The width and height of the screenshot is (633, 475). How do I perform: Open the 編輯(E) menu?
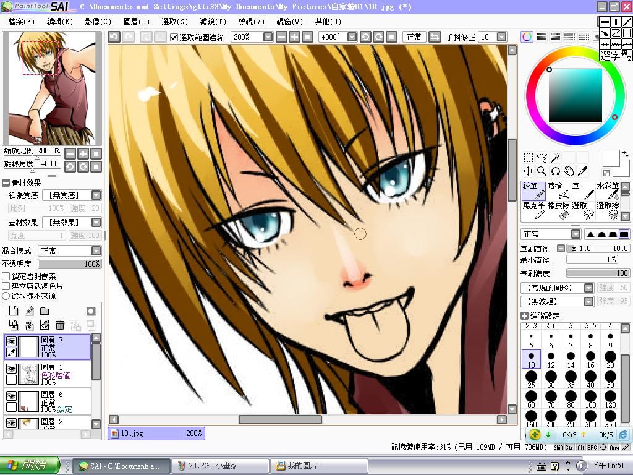click(60, 22)
